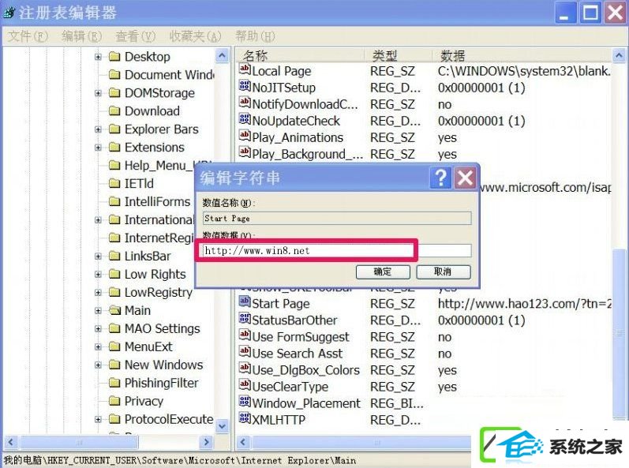
Task: Expand the Low Rights tree node
Action: click(x=98, y=275)
